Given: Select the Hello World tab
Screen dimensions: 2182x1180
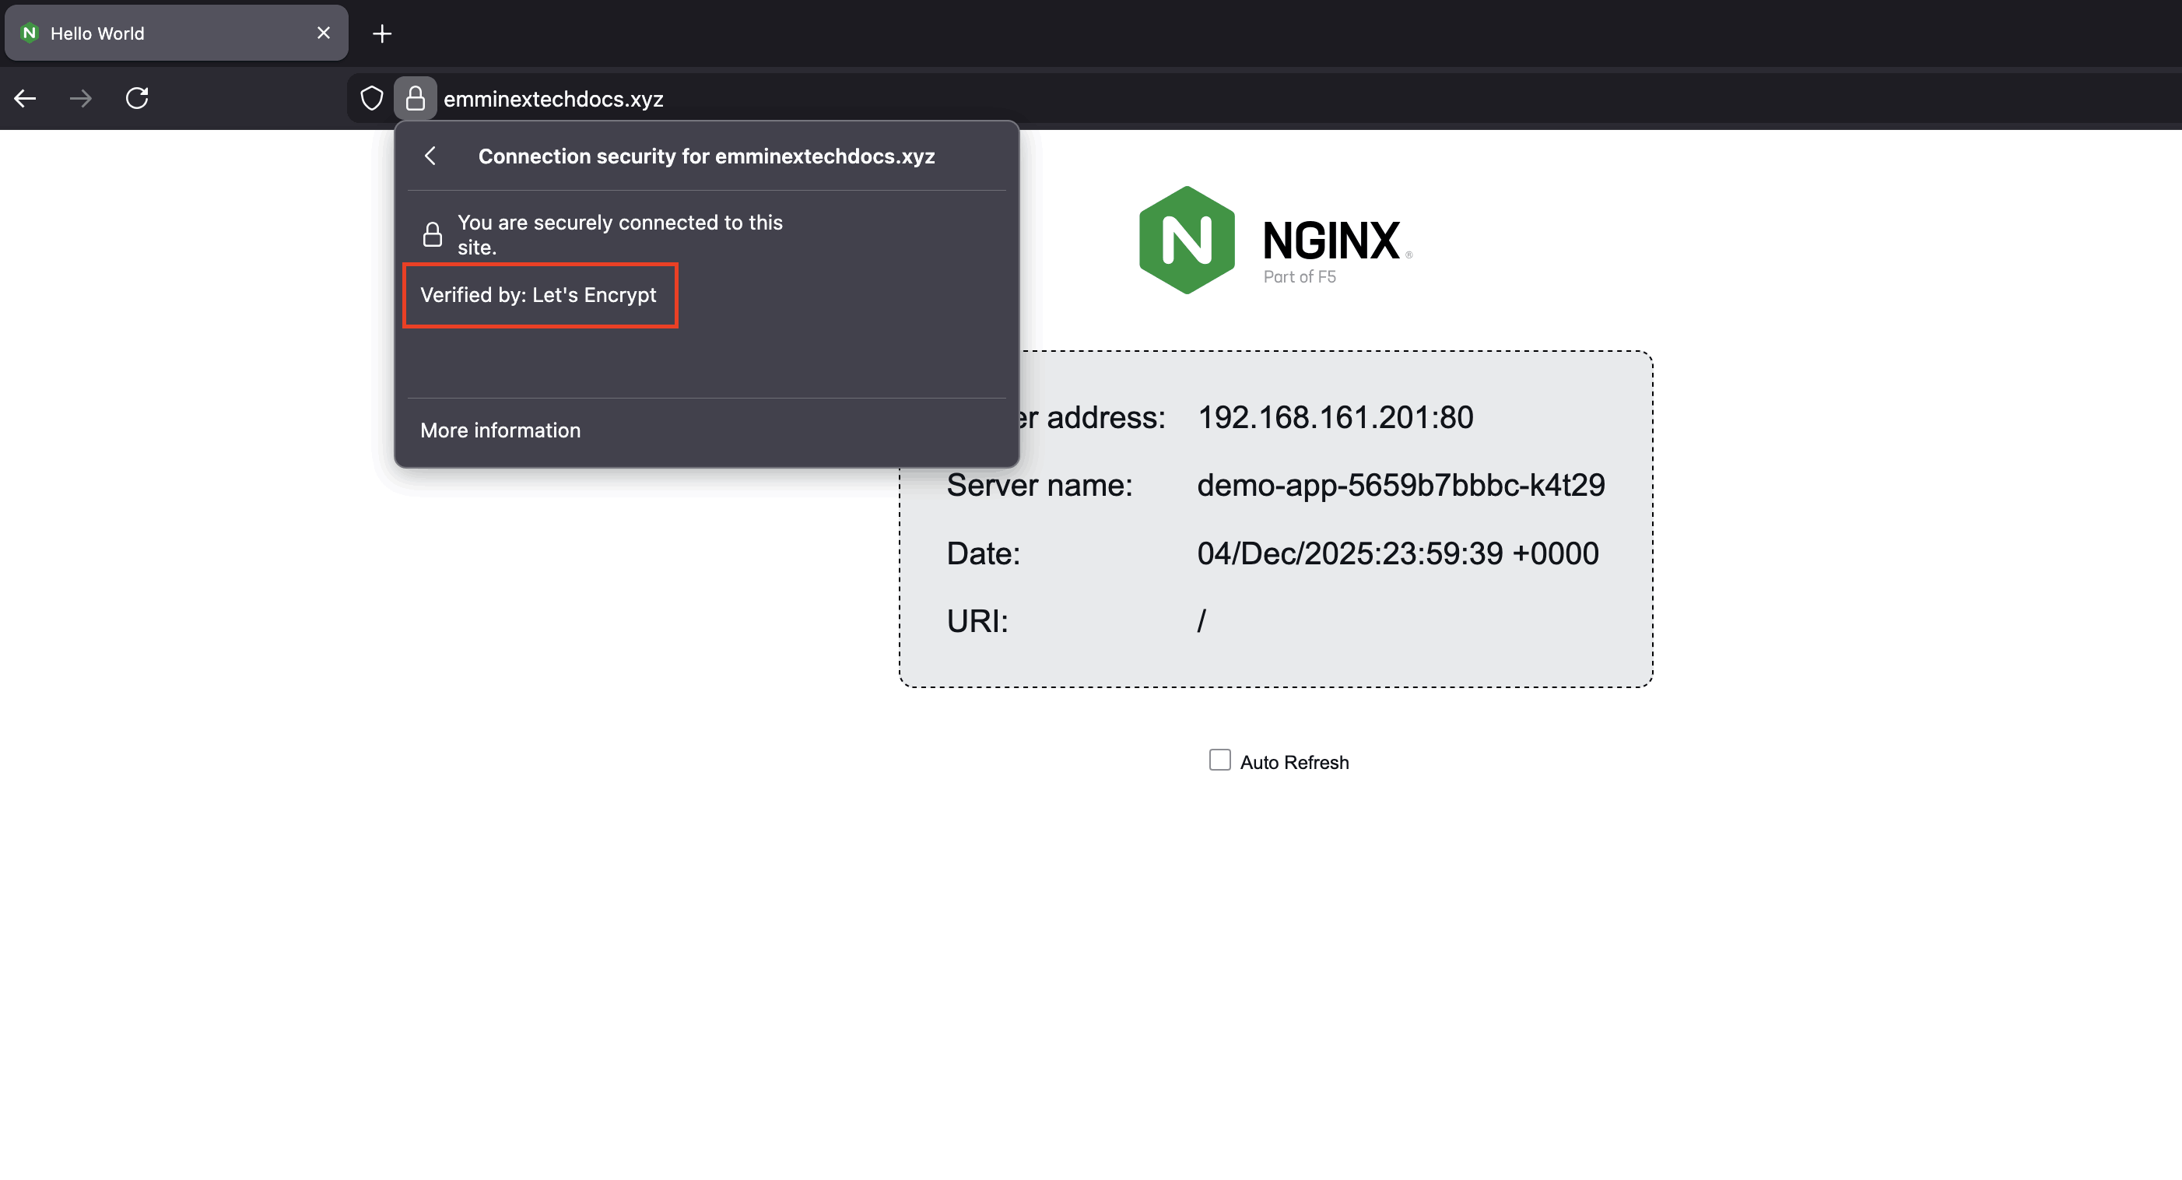Looking at the screenshot, I should click(176, 33).
